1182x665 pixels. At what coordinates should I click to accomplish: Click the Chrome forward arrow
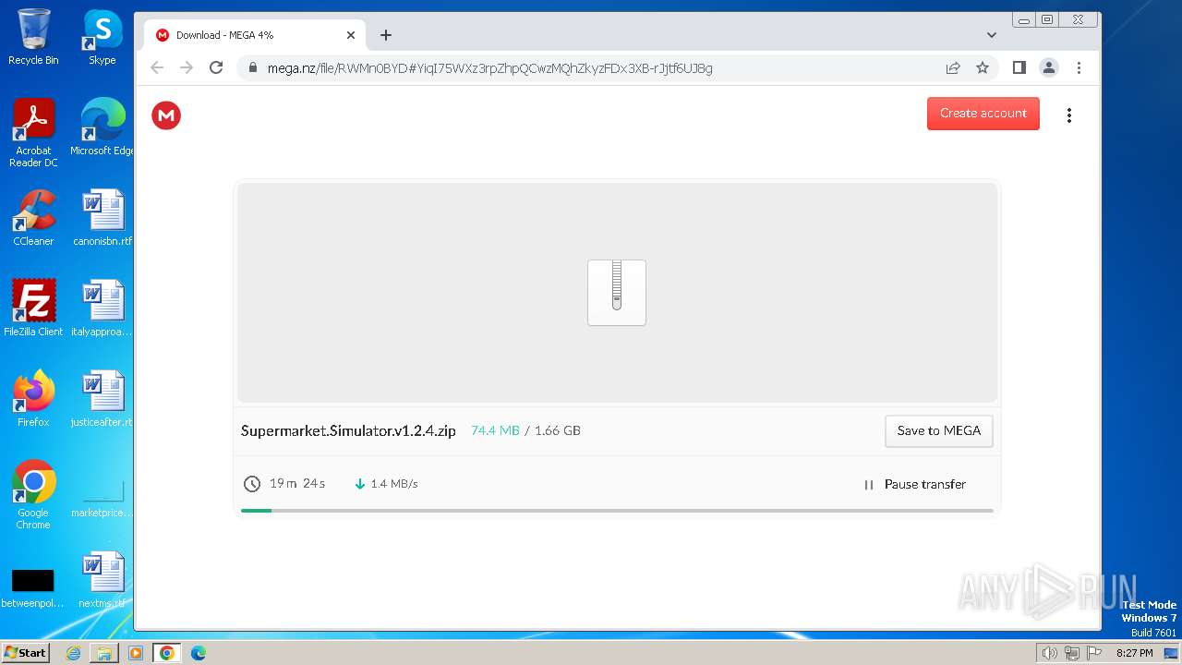tap(187, 67)
